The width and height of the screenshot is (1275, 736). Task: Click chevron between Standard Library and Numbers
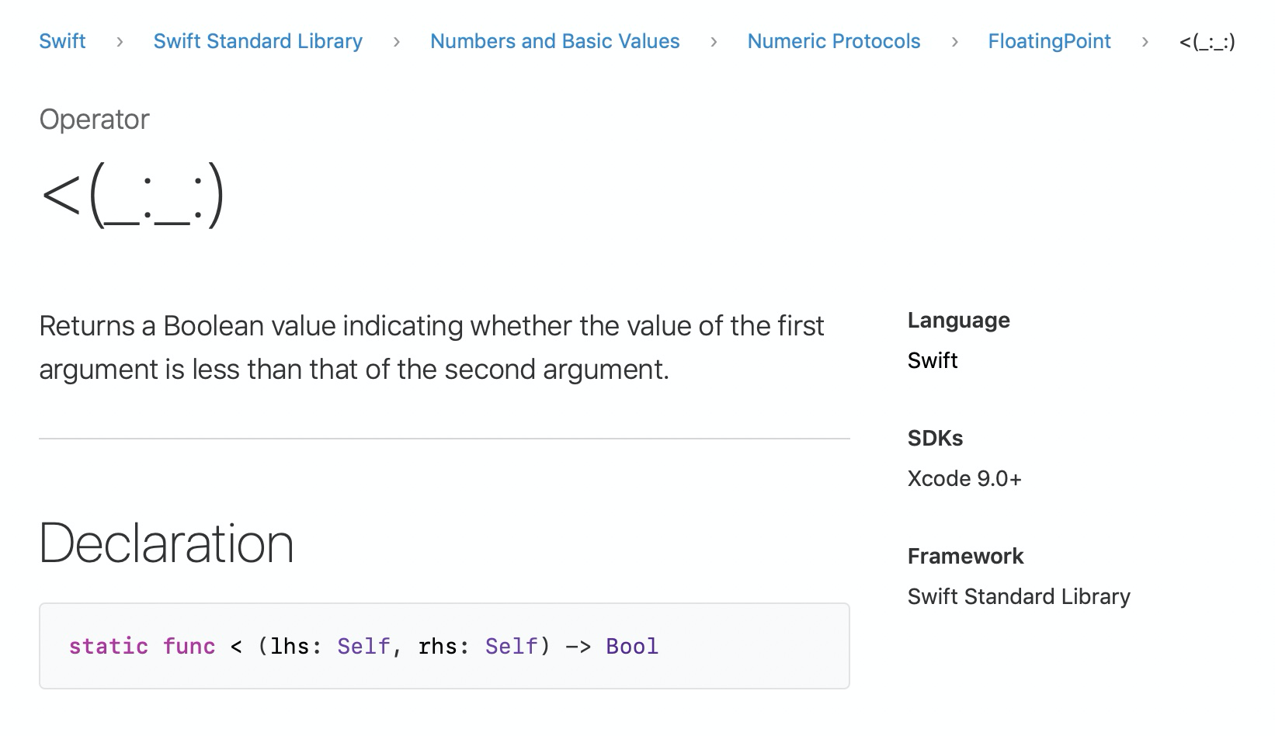click(397, 42)
